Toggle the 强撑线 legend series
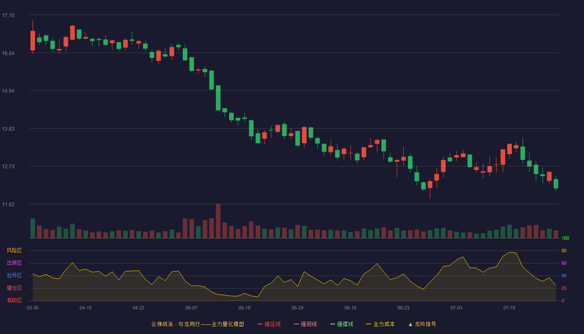 [x=342, y=324]
